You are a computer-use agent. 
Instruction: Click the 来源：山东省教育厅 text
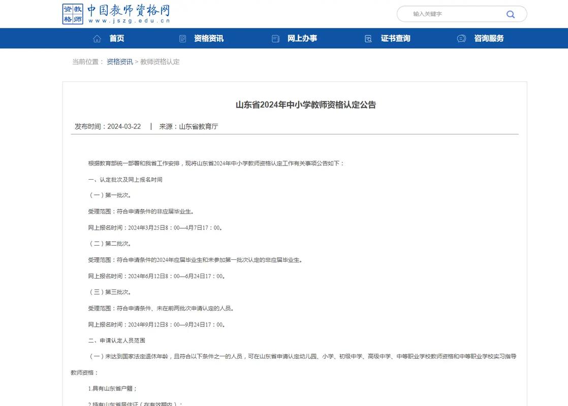pyautogui.click(x=188, y=126)
